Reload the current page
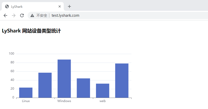208x109 pixels. 22,15
